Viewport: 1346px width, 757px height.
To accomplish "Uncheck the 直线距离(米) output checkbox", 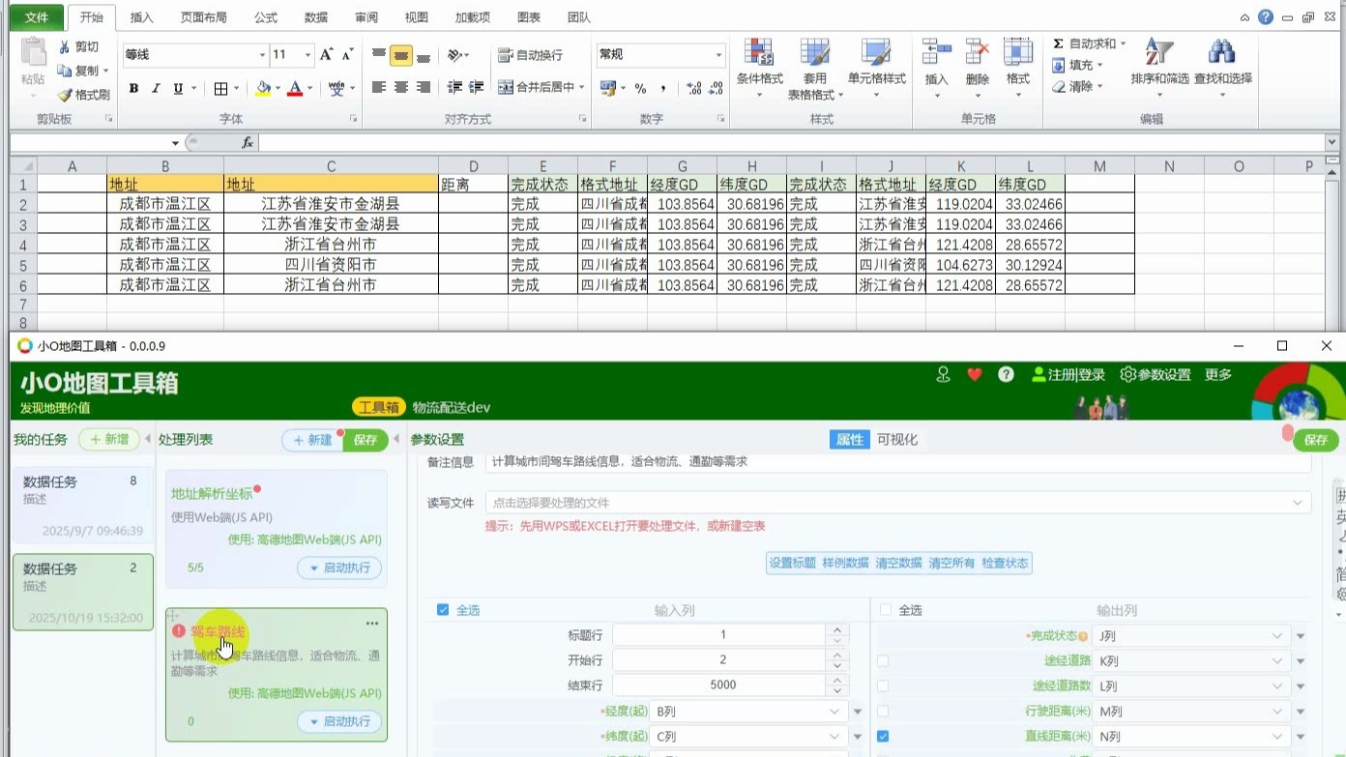I will tap(881, 736).
